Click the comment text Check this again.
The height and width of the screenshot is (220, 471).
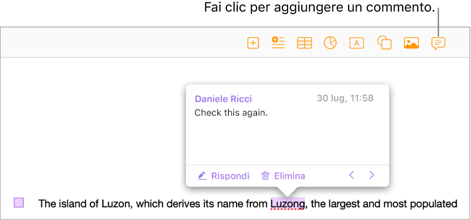point(231,113)
